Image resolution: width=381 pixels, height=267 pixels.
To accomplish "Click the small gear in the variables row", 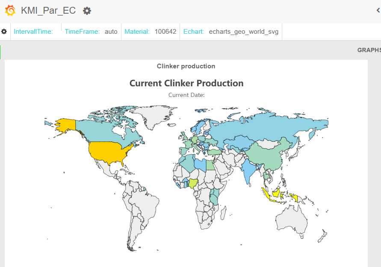I will coord(4,32).
